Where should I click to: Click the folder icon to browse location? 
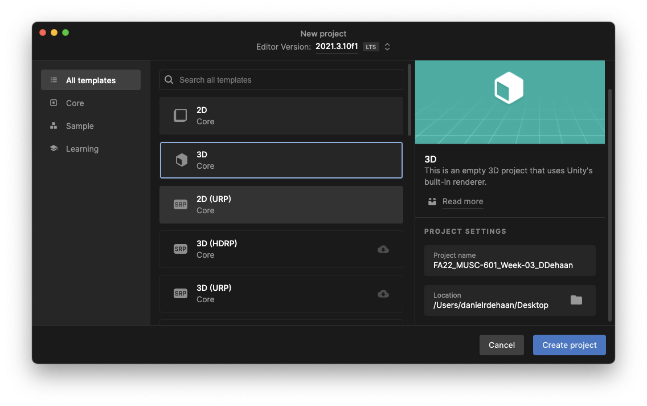(576, 300)
